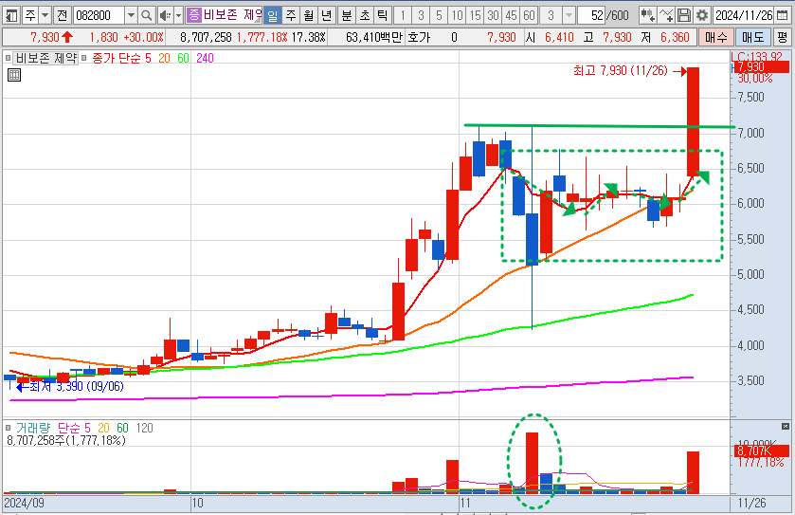The height and width of the screenshot is (515, 795).
Task: Select the 틱 tick chart period
Action: [382, 16]
